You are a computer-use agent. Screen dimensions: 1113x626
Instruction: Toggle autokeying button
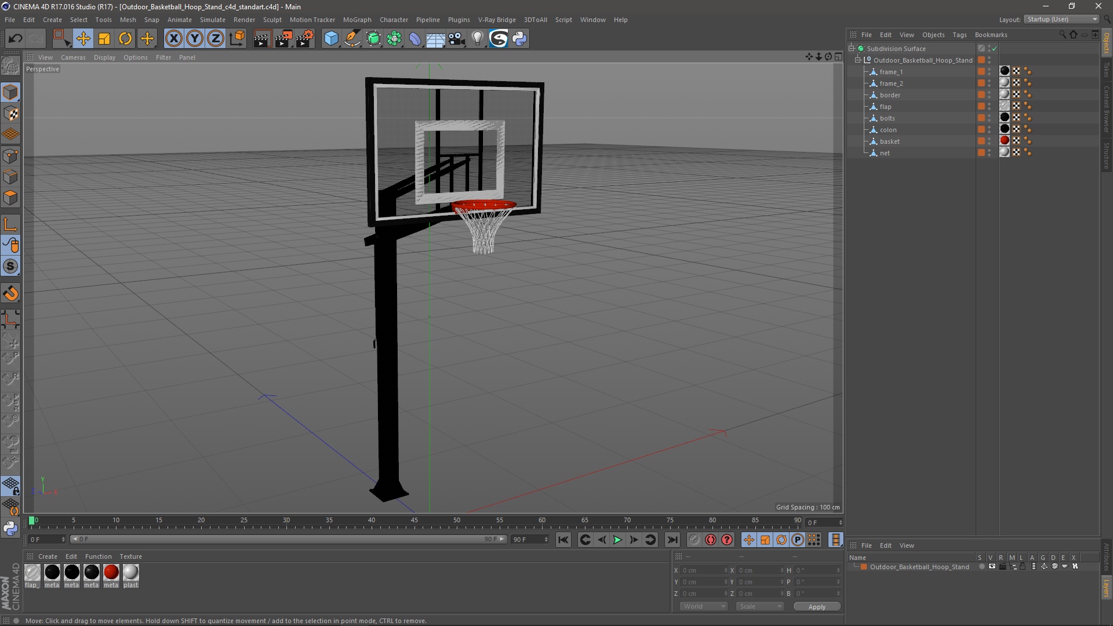coord(711,540)
